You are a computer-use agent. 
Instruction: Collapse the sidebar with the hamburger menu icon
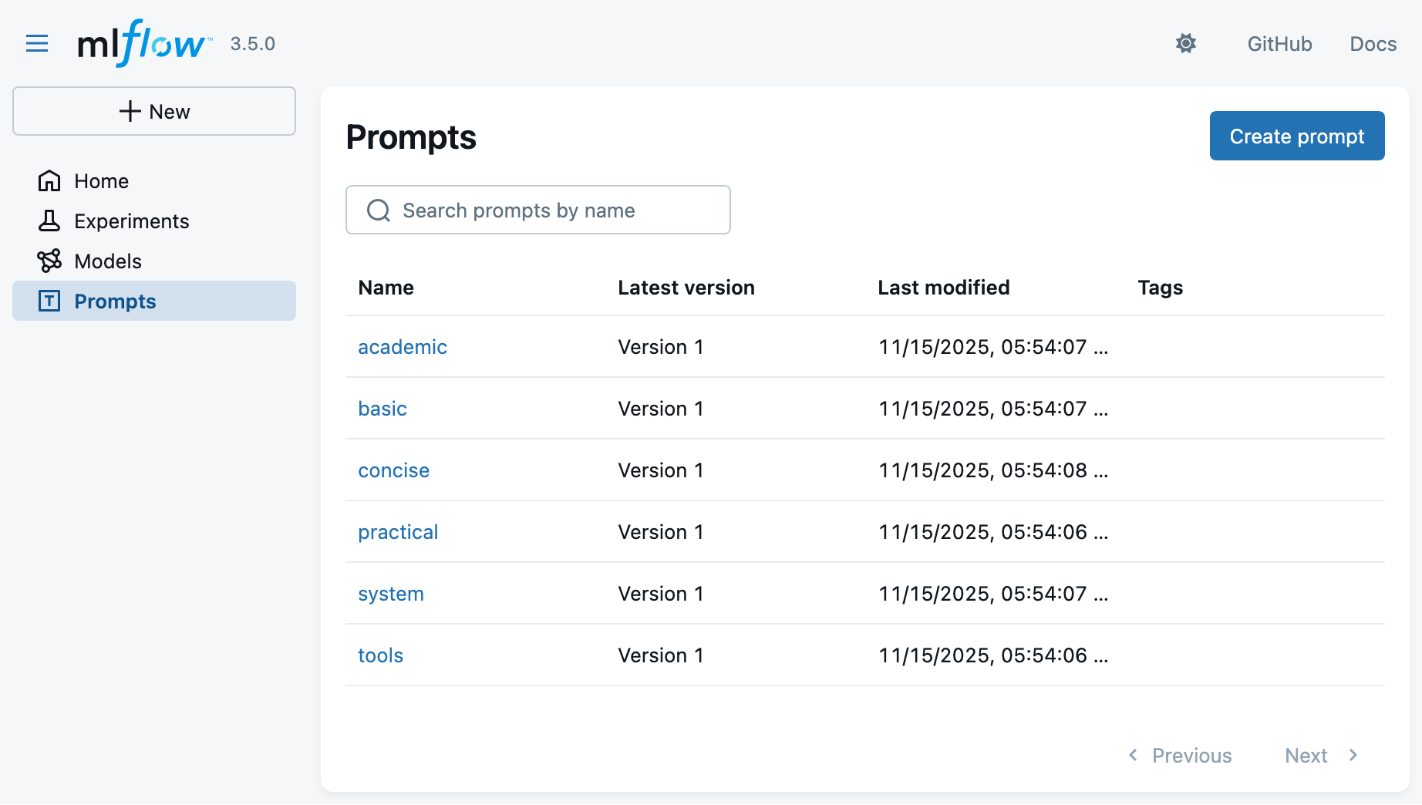pos(37,44)
